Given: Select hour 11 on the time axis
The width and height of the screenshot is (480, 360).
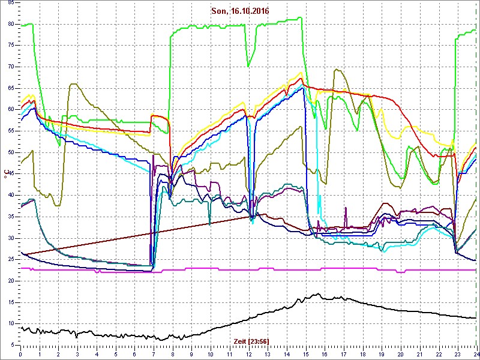Looking at the screenshot, I should coord(229,354).
